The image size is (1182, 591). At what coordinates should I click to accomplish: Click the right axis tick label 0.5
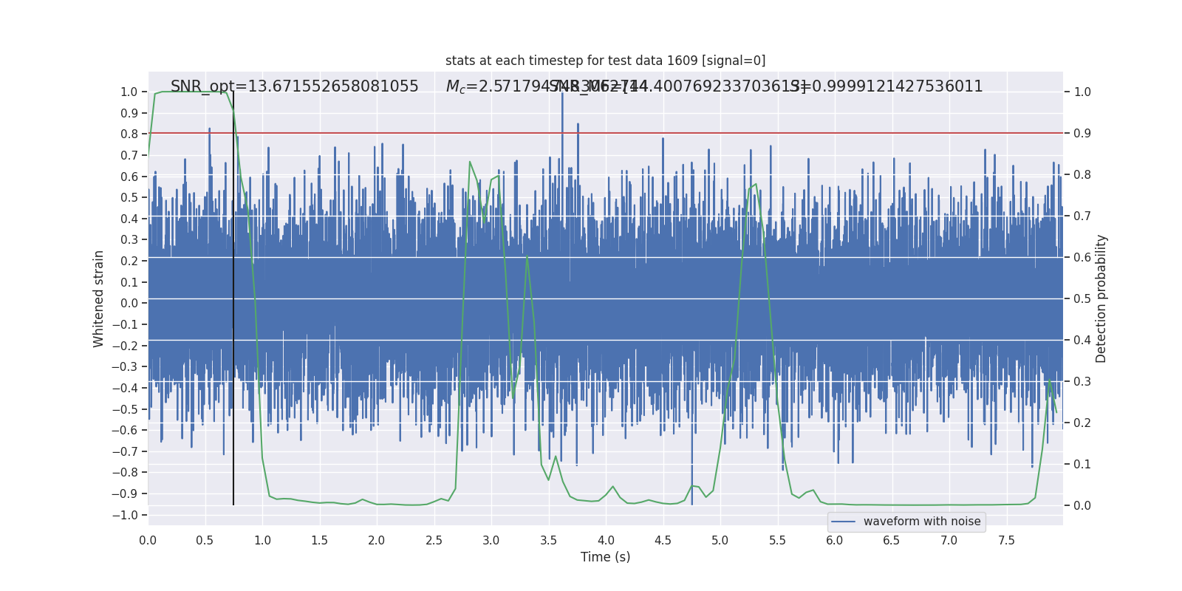tap(1082, 299)
